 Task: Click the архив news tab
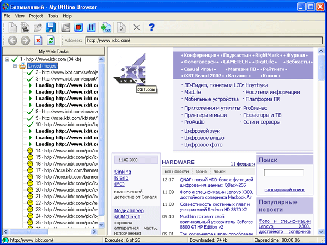[201, 171]
